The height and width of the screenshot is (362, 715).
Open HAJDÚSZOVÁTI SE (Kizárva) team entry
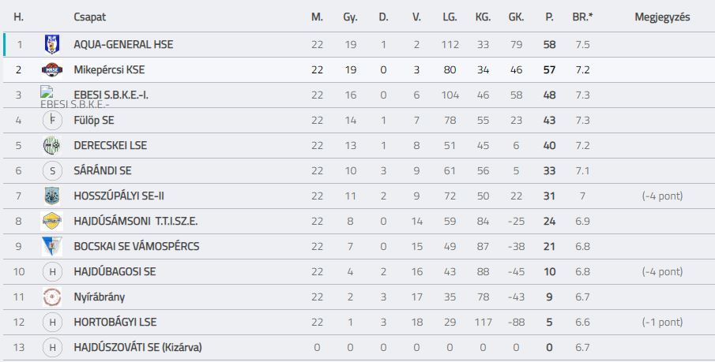click(137, 348)
